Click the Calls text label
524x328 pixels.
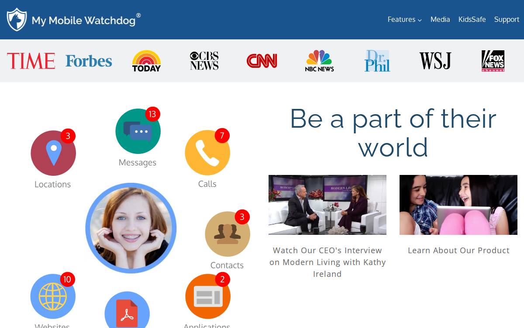pos(207,184)
